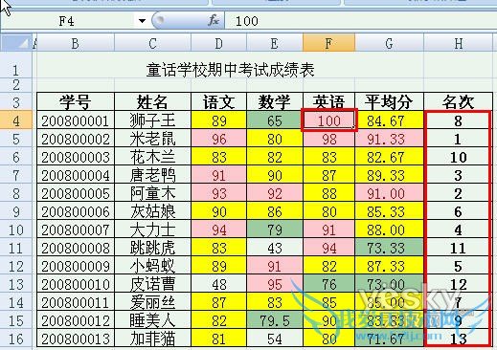This screenshot has width=497, height=350.
Task: Click the 语文 header cell
Action: tap(218, 102)
